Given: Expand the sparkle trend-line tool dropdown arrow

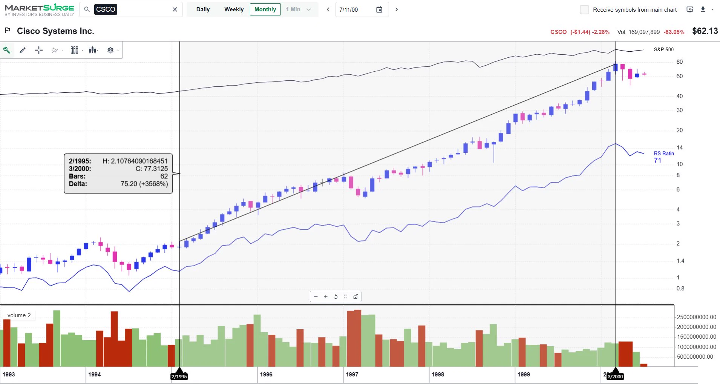Looking at the screenshot, I should click(x=62, y=50).
